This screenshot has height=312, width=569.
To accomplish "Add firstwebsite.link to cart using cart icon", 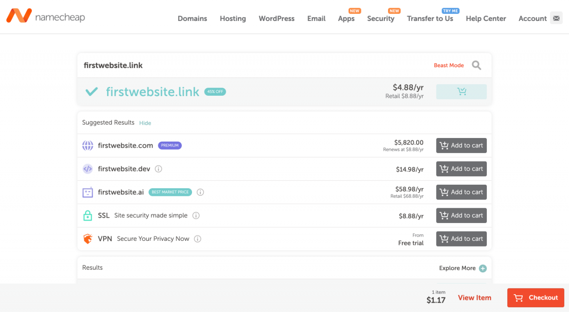I will pyautogui.click(x=461, y=92).
